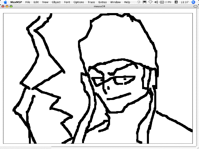The width and height of the screenshot is (199, 149).
Task: Click the drawing canvas on the face sketch
Action: click(x=98, y=78)
